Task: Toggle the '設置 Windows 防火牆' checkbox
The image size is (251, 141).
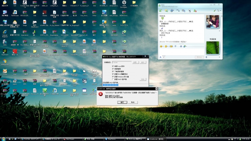Action: (113, 76)
